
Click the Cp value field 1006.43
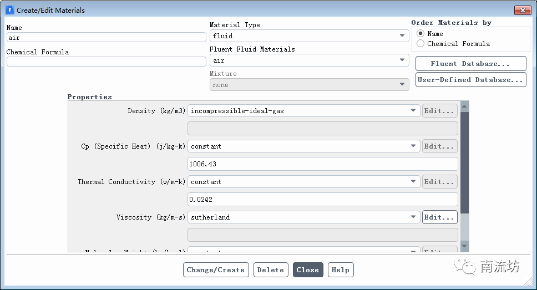323,164
